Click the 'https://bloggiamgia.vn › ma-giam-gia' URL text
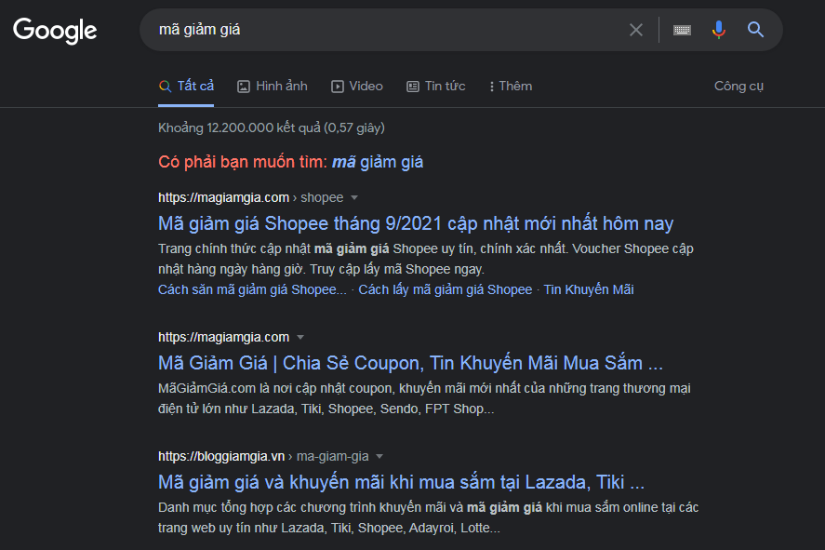The image size is (825, 550). [x=263, y=457]
